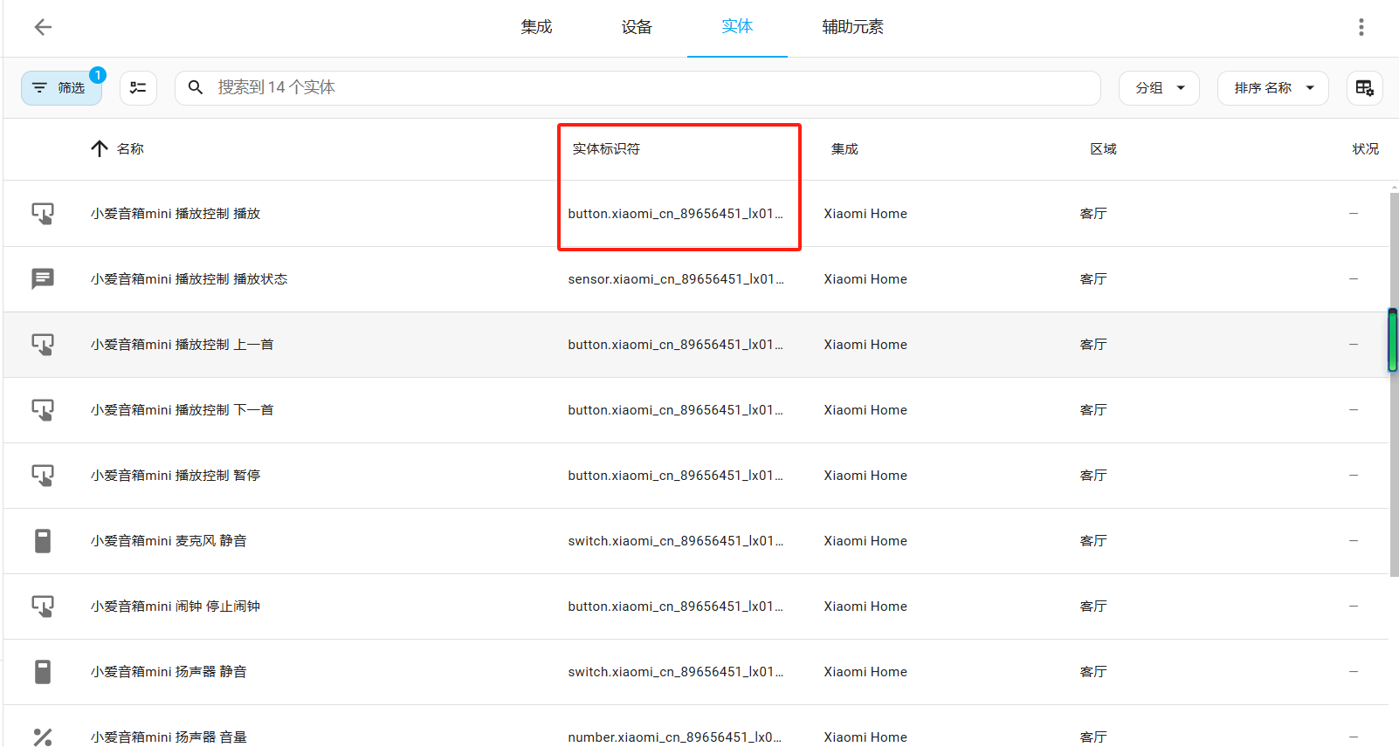Screen dimensions: 1399x747
Task: Click entity ID in 扬声器 静音 row
Action: [676, 672]
